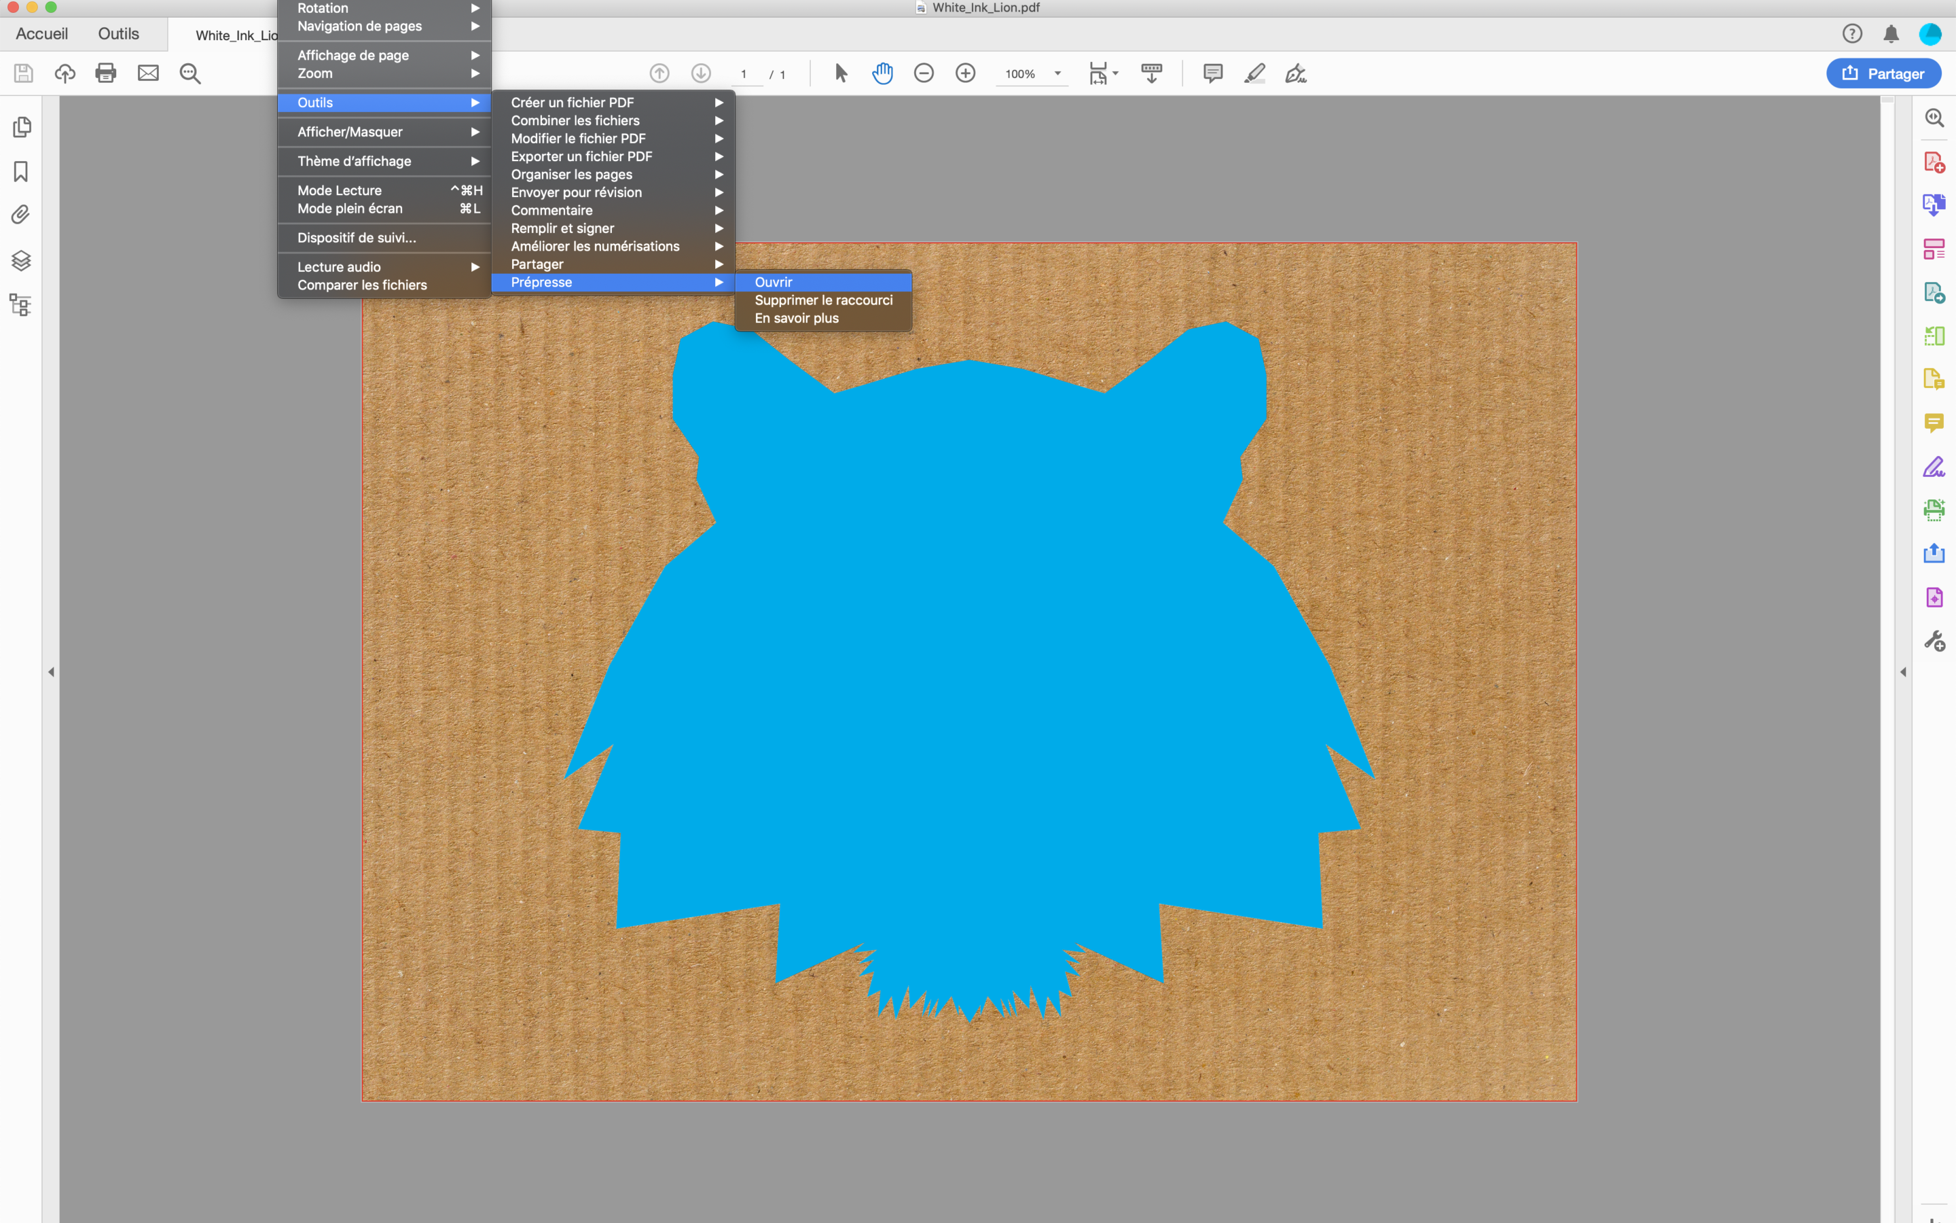Click the Add comment note icon
This screenshot has width=1956, height=1223.
pyautogui.click(x=1212, y=73)
